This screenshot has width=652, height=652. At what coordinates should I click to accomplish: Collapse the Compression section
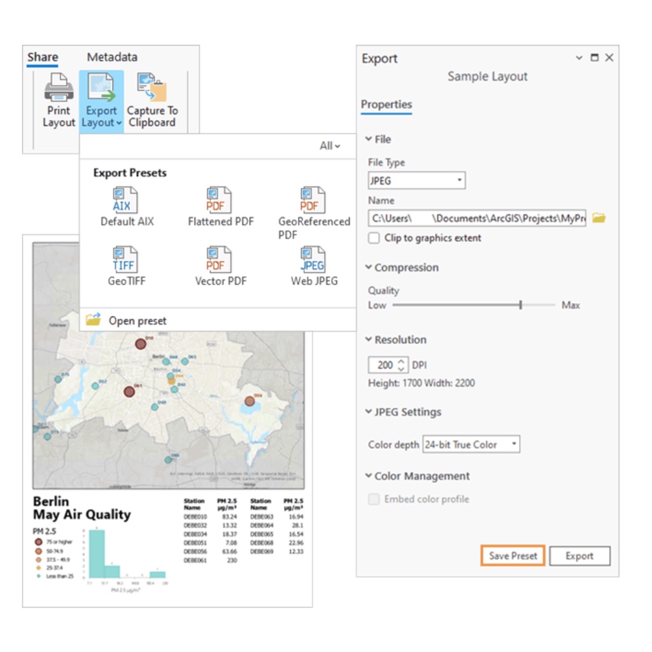[x=369, y=267]
